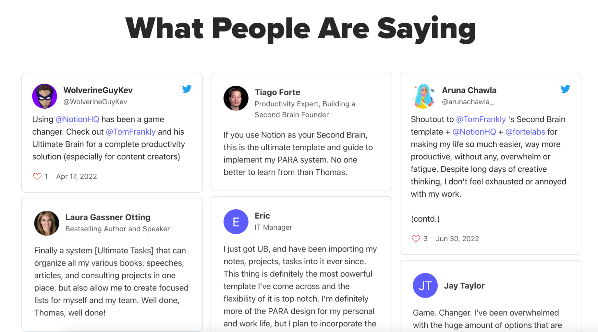Click Laura Gassner Otting's profile photo
The height and width of the screenshot is (332, 598).
coord(46,223)
